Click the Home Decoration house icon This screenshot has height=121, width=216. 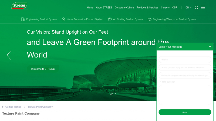coord(63,19)
